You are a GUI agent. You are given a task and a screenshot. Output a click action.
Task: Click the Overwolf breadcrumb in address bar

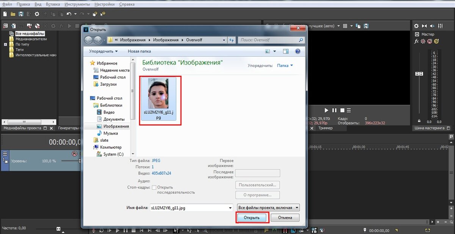(194, 40)
